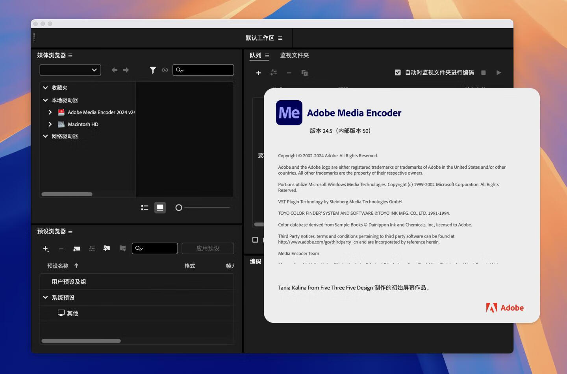The width and height of the screenshot is (567, 374).
Task: Go back in Media Browser navigation
Action: pyautogui.click(x=114, y=70)
